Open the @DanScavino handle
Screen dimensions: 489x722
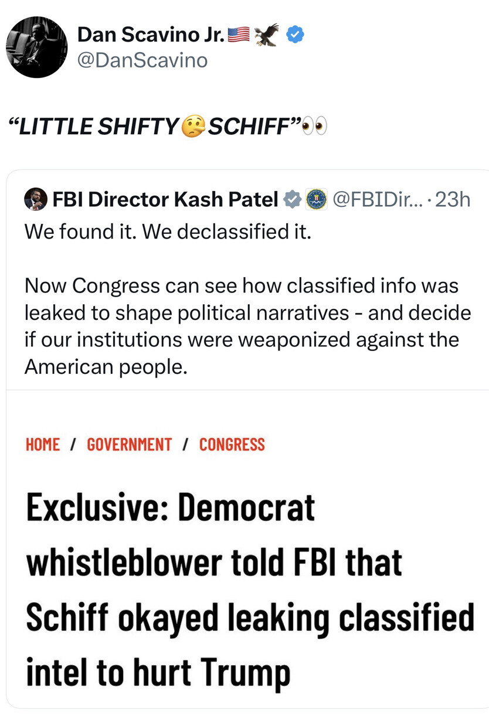click(142, 60)
